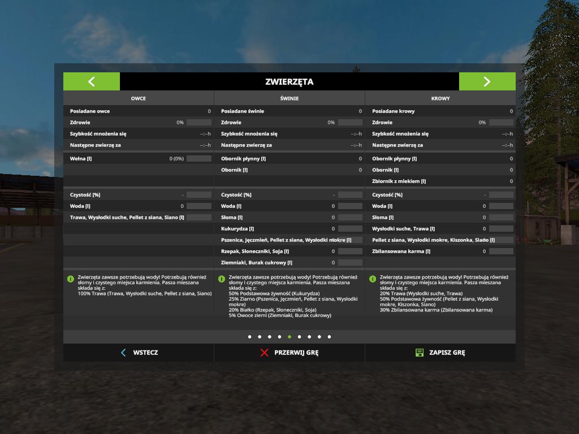
Task: Go to next page with right arrow
Action: (487, 81)
